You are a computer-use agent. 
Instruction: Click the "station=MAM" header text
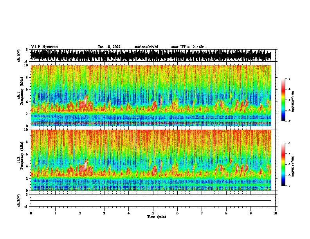146,47
